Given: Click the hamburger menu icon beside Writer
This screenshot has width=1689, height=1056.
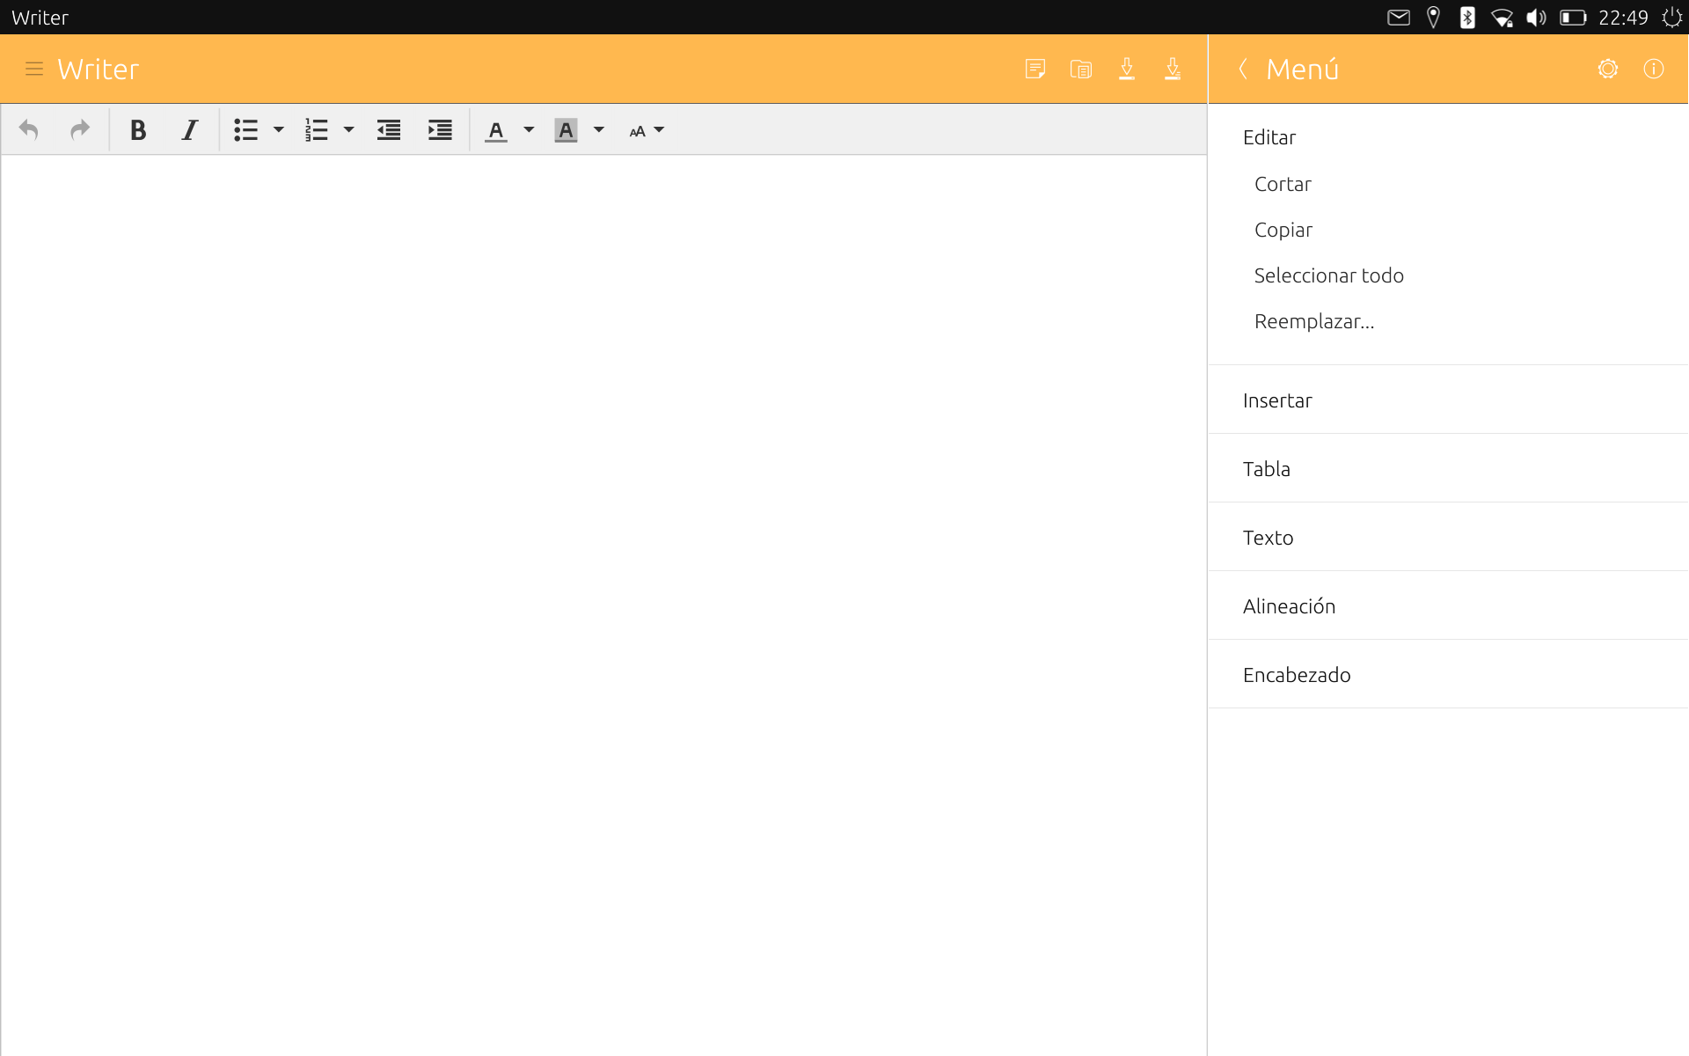Looking at the screenshot, I should (34, 69).
